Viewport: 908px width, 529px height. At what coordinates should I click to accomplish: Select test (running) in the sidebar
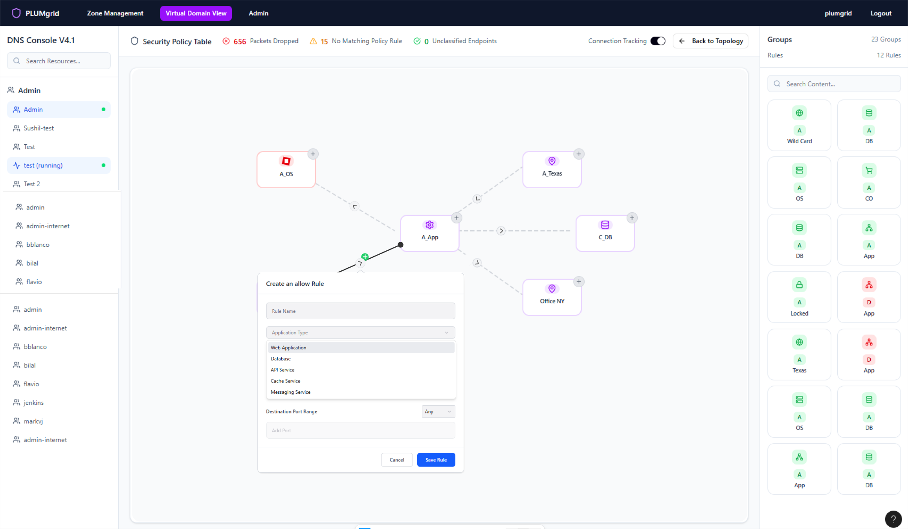click(x=43, y=165)
